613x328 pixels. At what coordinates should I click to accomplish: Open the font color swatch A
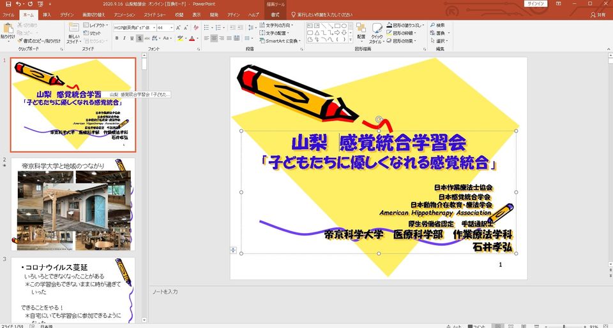click(192, 38)
